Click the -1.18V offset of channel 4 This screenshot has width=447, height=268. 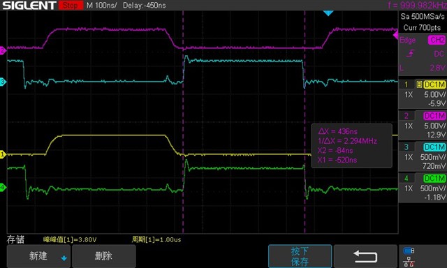434,197
